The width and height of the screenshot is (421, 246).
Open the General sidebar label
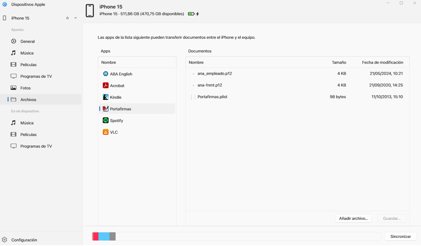coord(27,41)
